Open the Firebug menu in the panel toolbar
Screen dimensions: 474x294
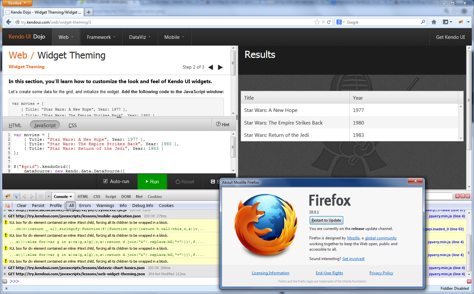(8, 196)
